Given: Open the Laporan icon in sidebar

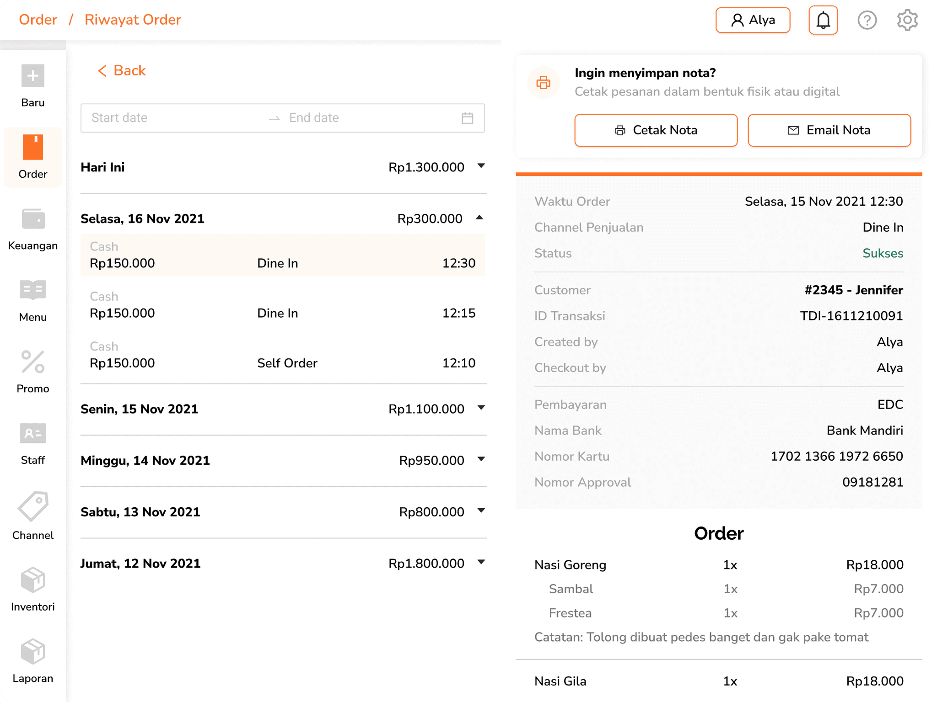Looking at the screenshot, I should 32,651.
